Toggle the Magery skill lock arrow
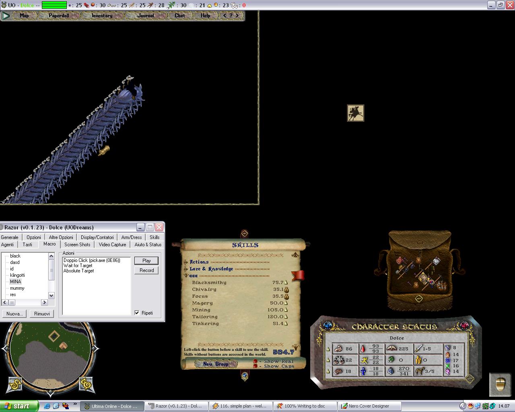515x412 pixels. pyautogui.click(x=286, y=303)
